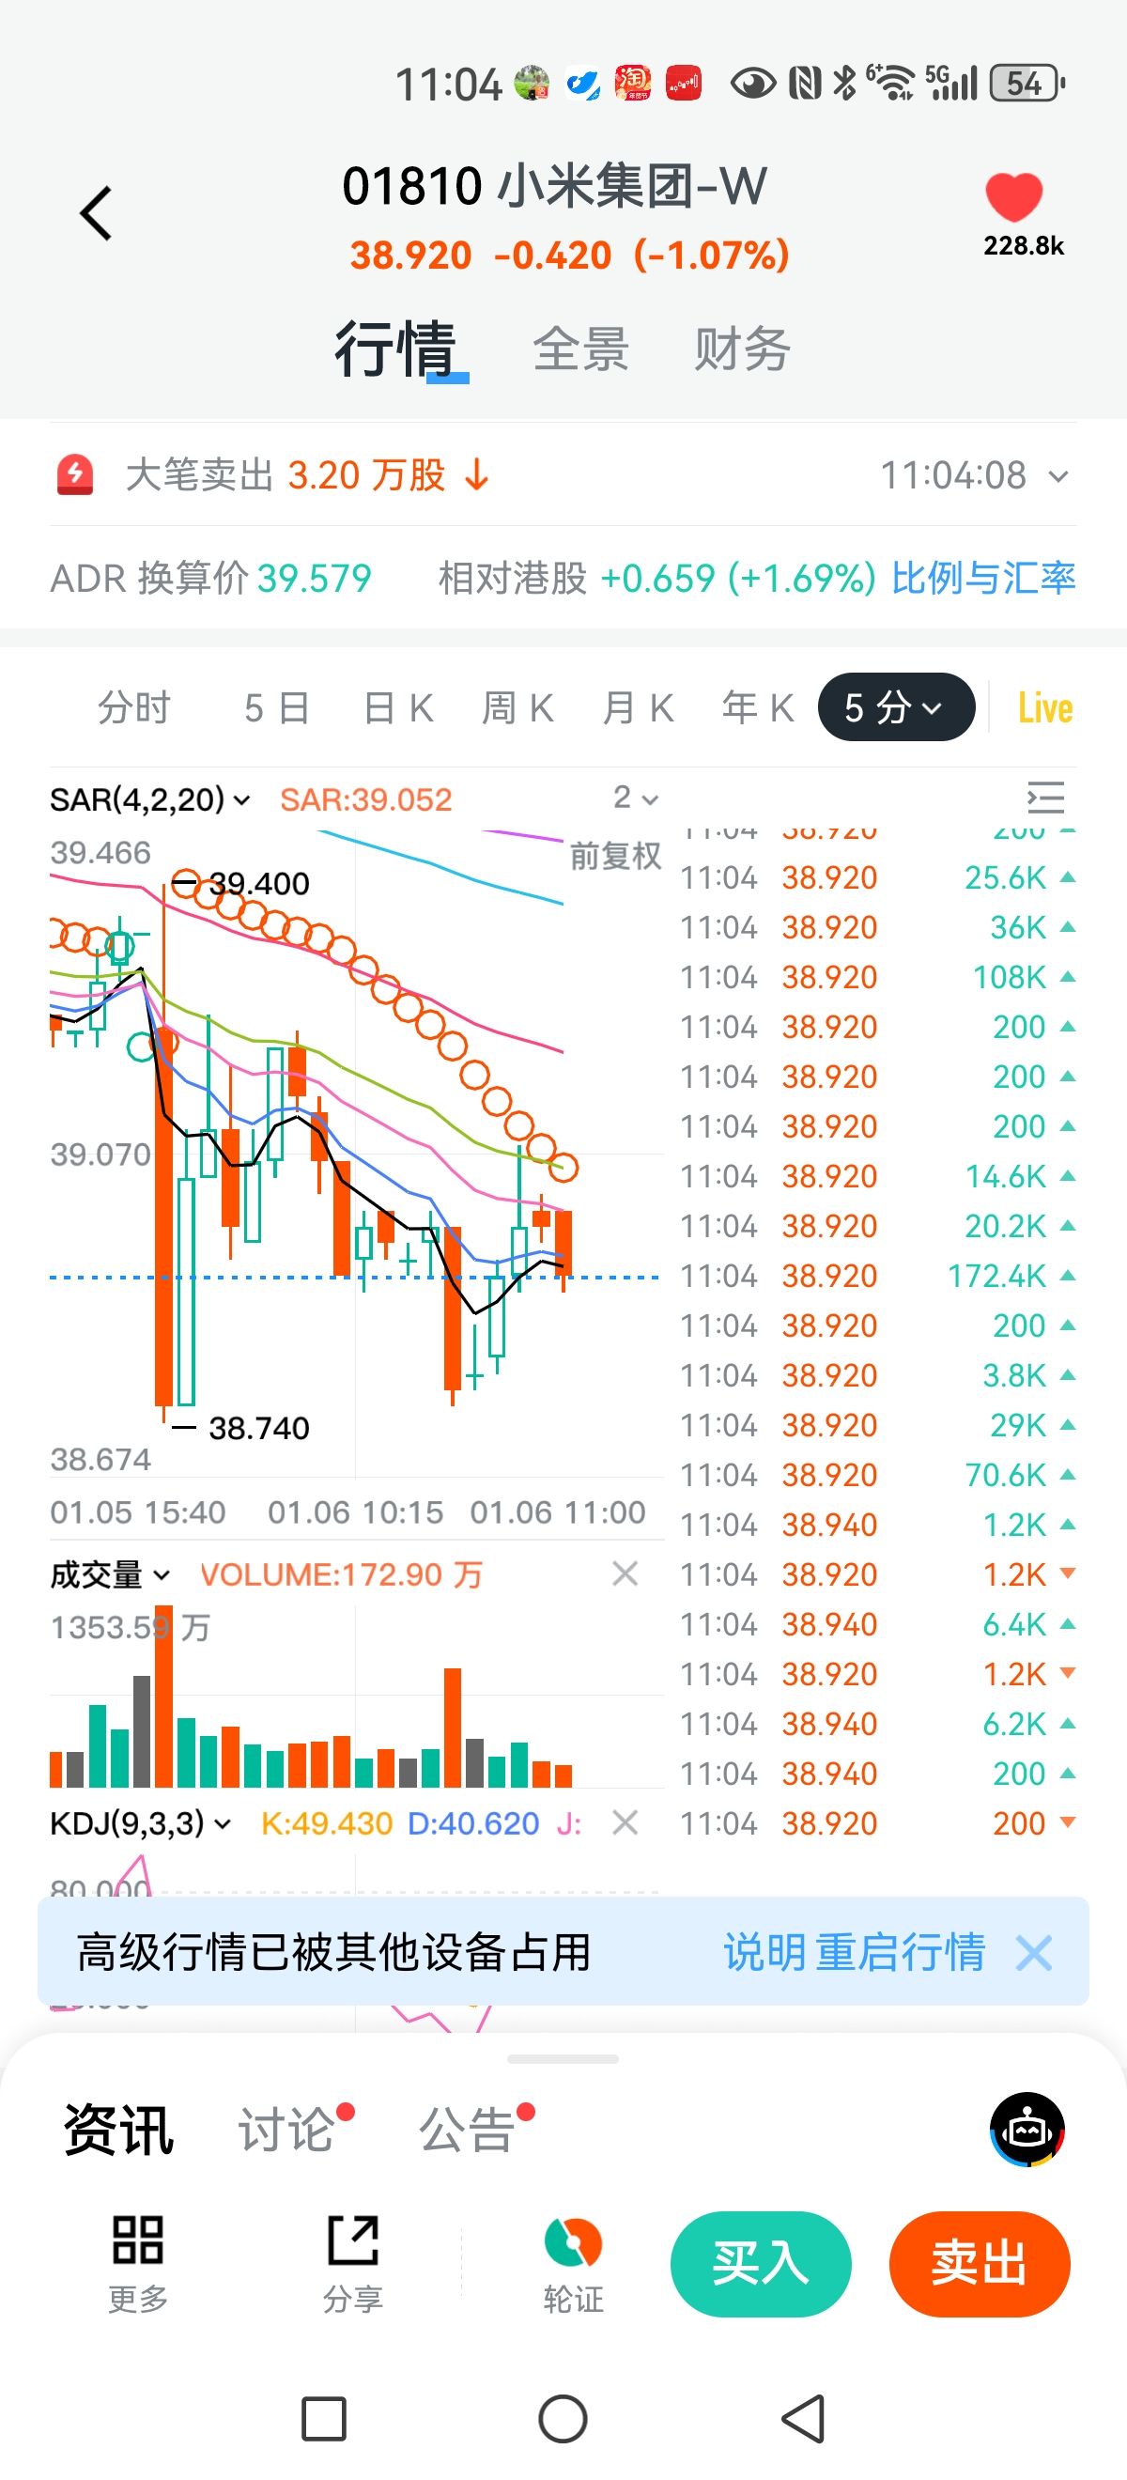Switch to the 财务 tab
Image resolution: width=1127 pixels, height=2480 pixels.
coord(742,349)
